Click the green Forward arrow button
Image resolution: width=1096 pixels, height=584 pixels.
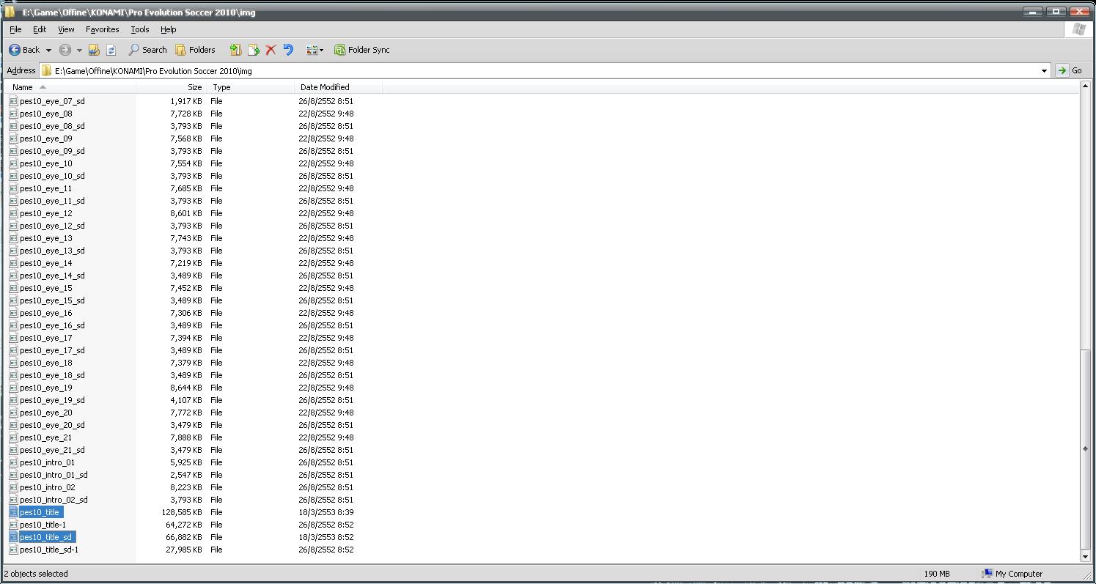pos(65,50)
